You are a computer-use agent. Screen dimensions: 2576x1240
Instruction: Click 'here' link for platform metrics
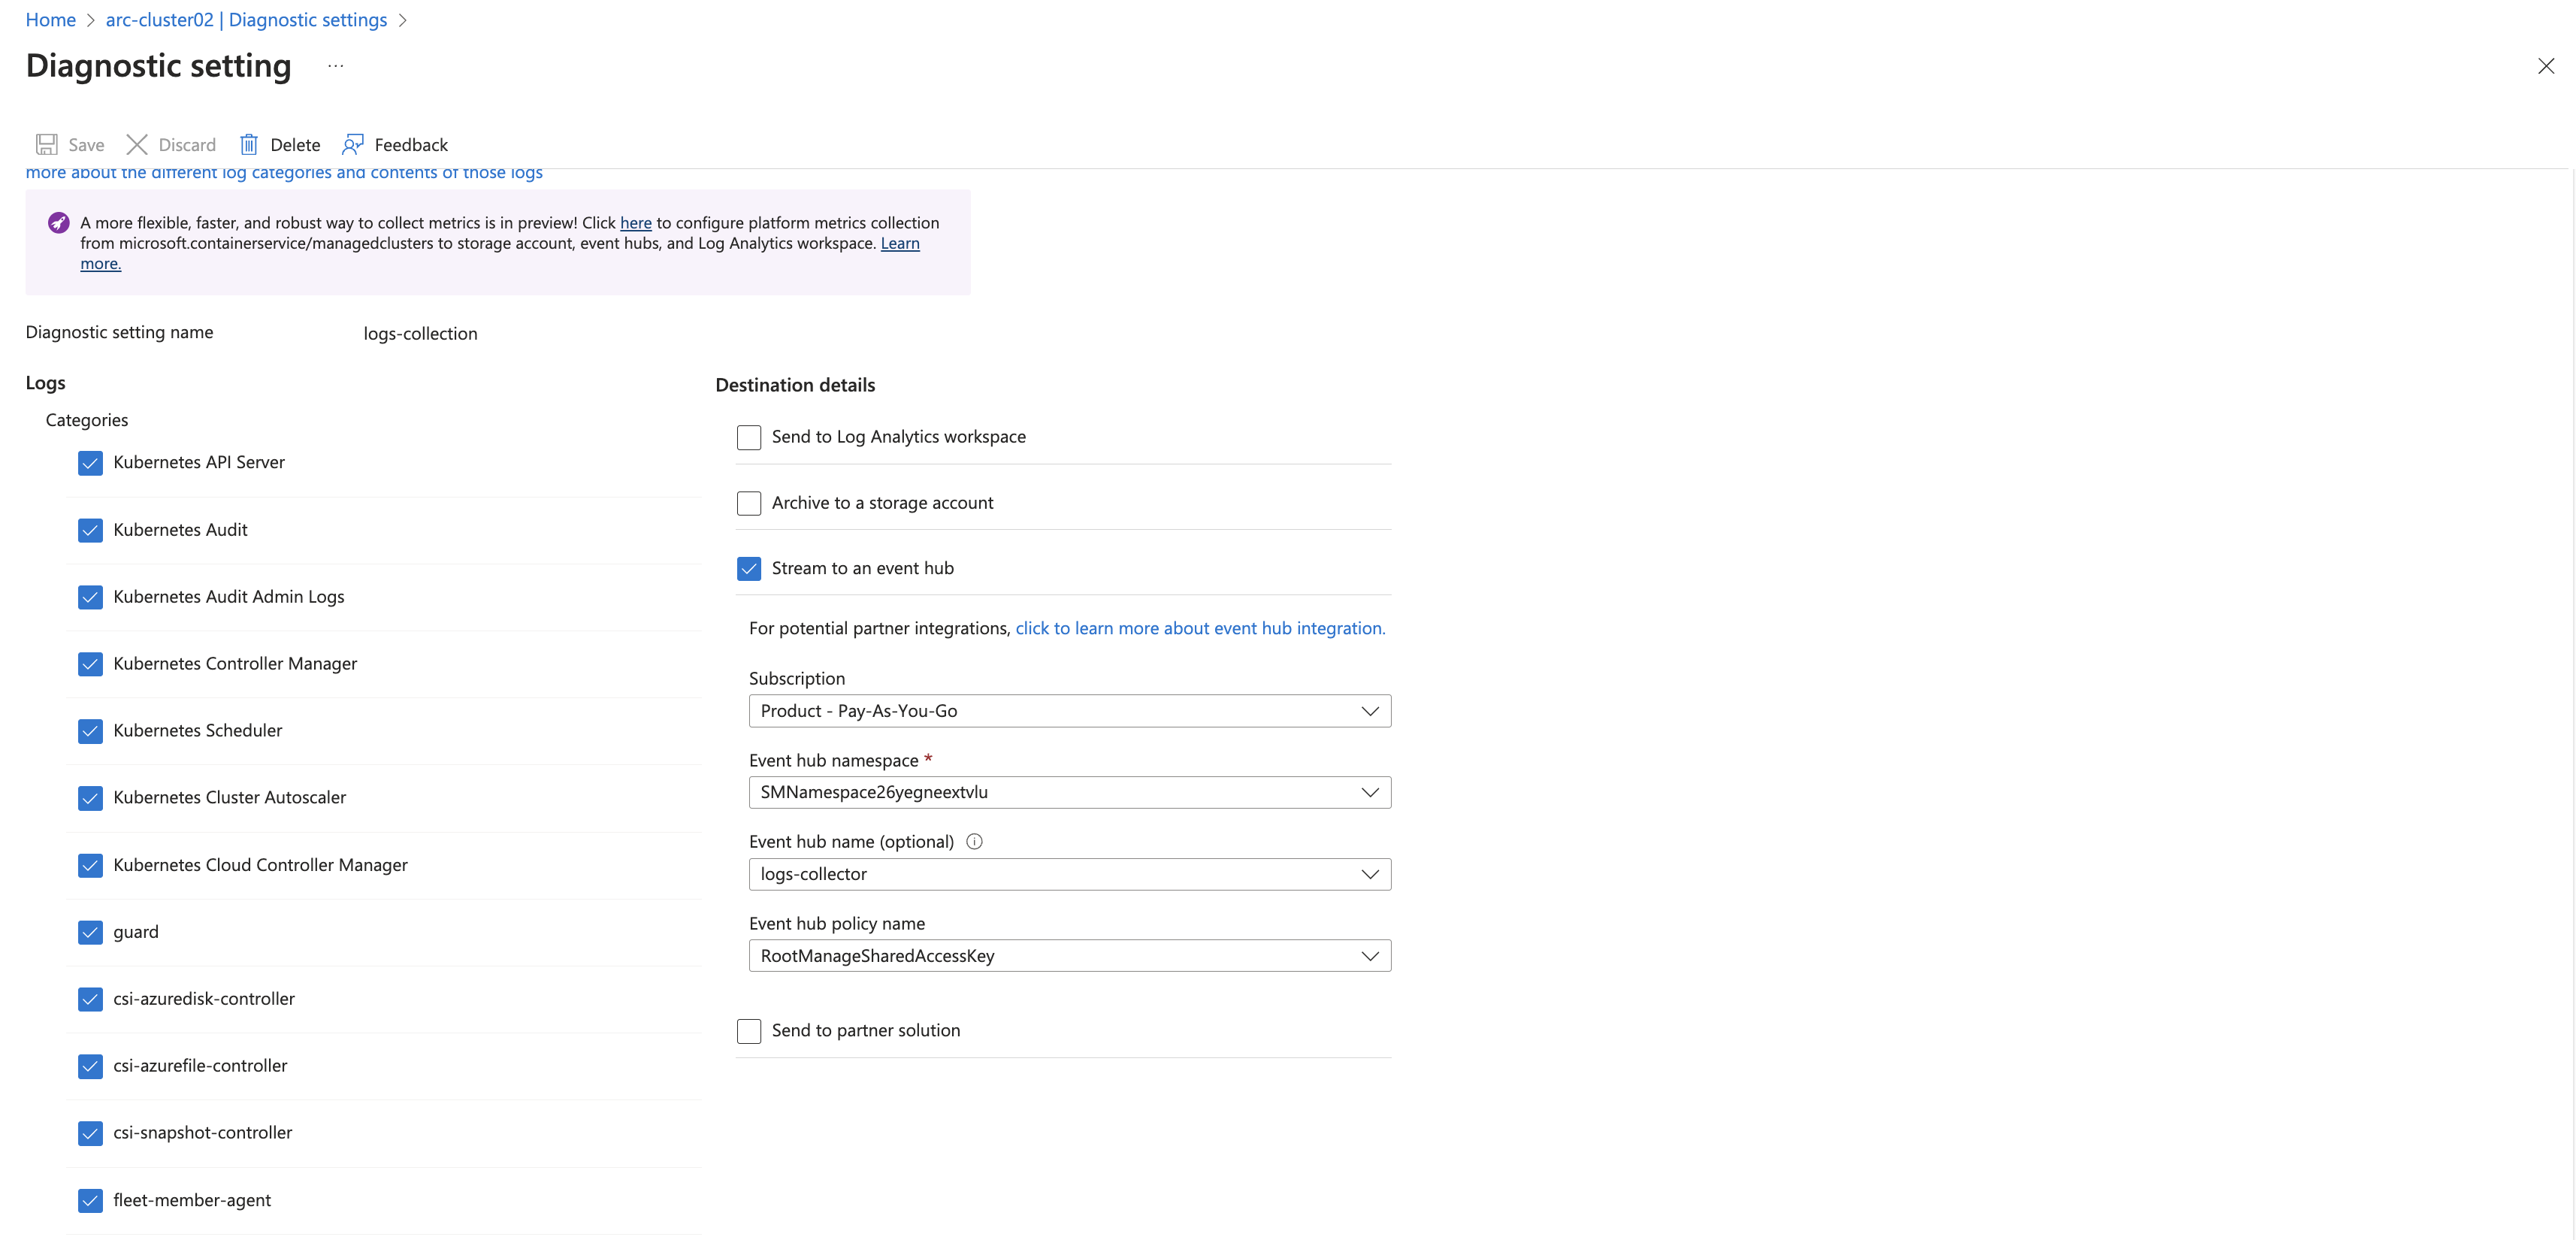click(x=635, y=222)
